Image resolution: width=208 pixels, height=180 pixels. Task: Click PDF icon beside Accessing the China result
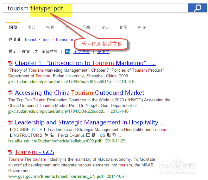tap(11, 93)
